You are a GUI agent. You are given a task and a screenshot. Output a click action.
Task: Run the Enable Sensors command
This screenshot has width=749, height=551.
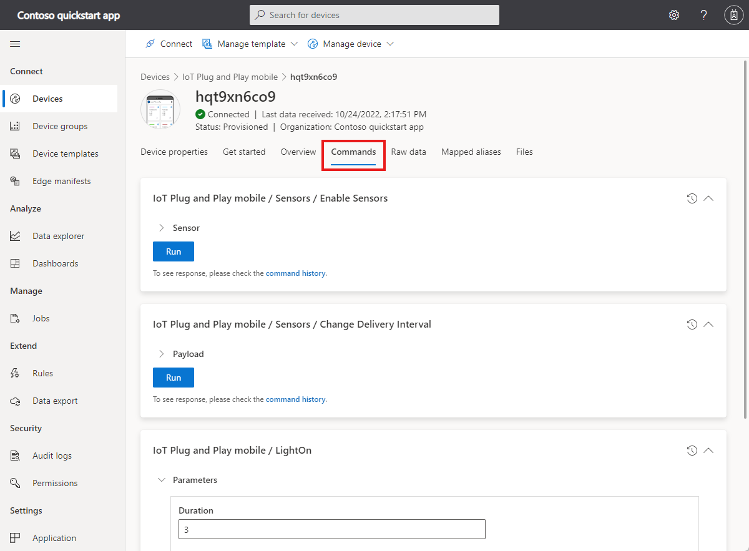(x=174, y=251)
